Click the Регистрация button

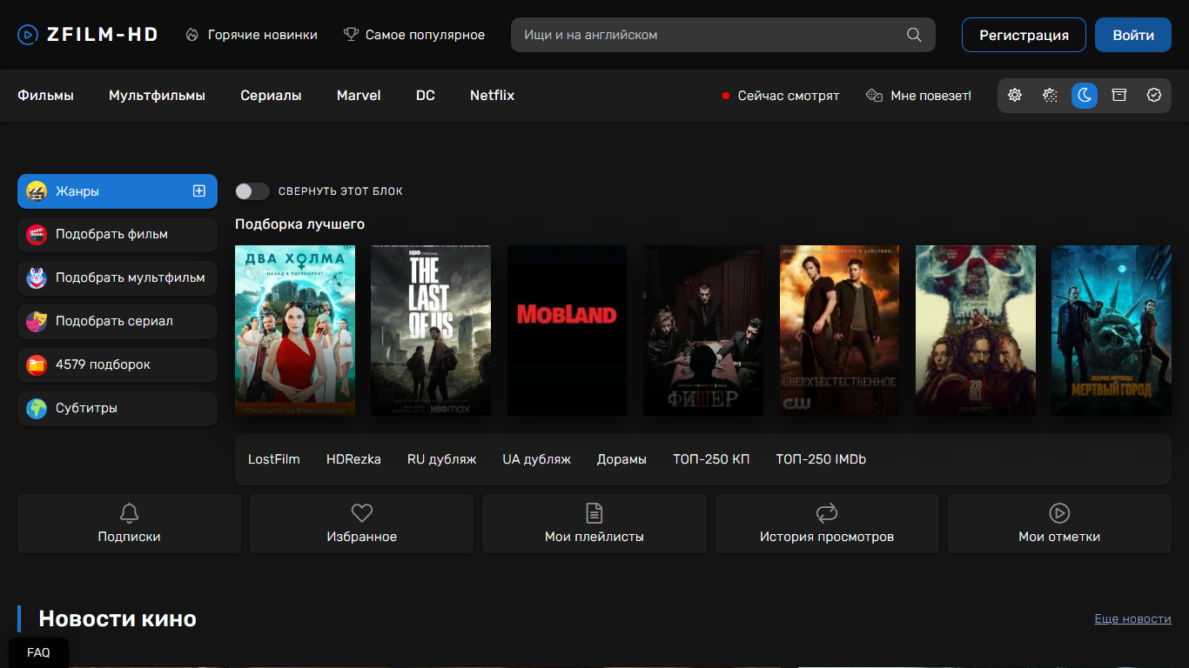1024,35
